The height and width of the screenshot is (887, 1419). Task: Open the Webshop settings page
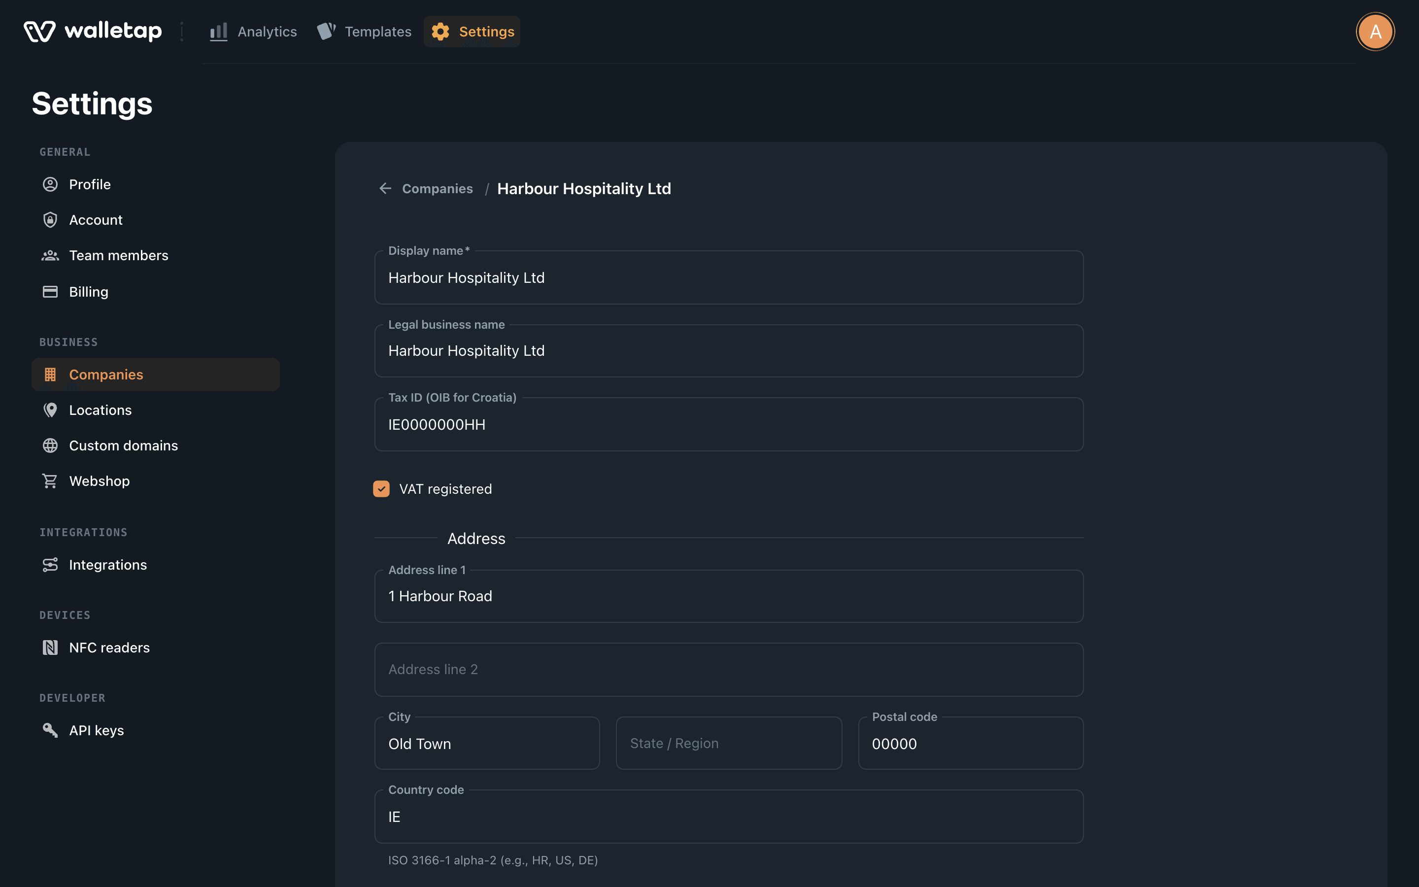(155, 481)
